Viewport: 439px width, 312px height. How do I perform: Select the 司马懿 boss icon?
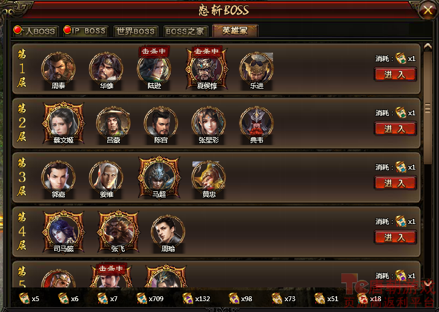[x=63, y=232]
